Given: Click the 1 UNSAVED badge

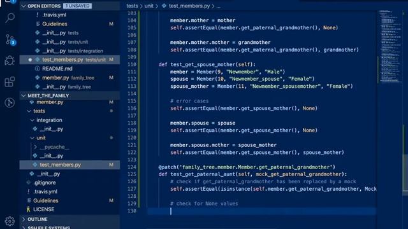Looking at the screenshot, I should point(77,6).
